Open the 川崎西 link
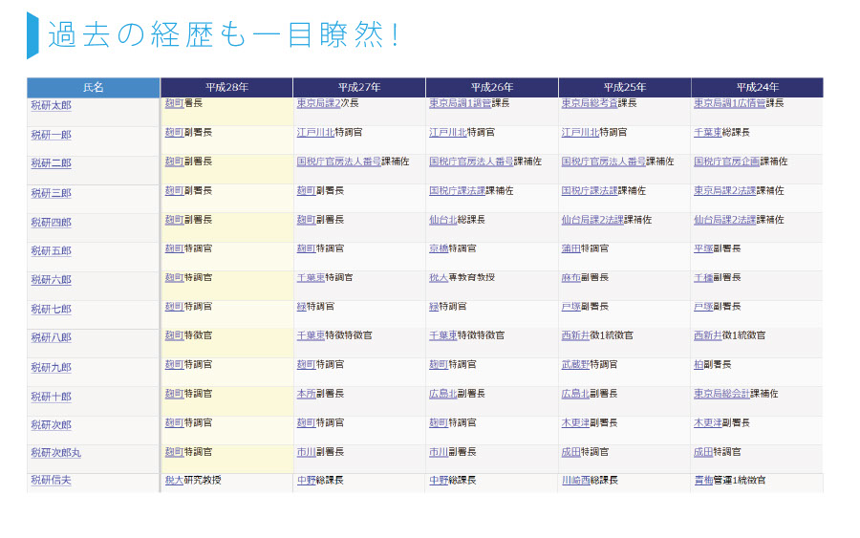The width and height of the screenshot is (860, 538). [x=575, y=480]
